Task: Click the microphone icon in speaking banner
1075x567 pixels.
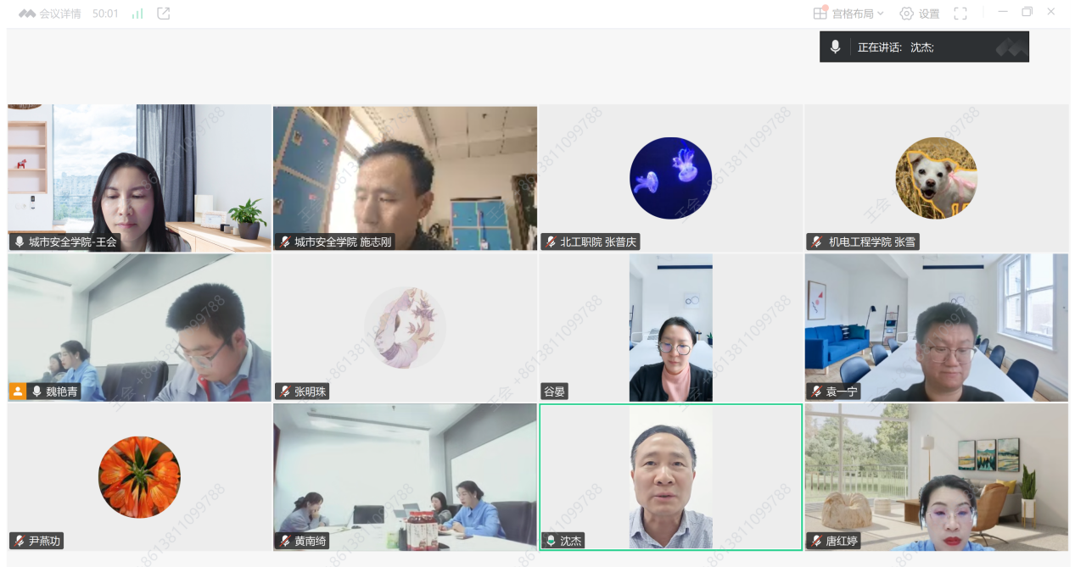Action: tap(835, 47)
